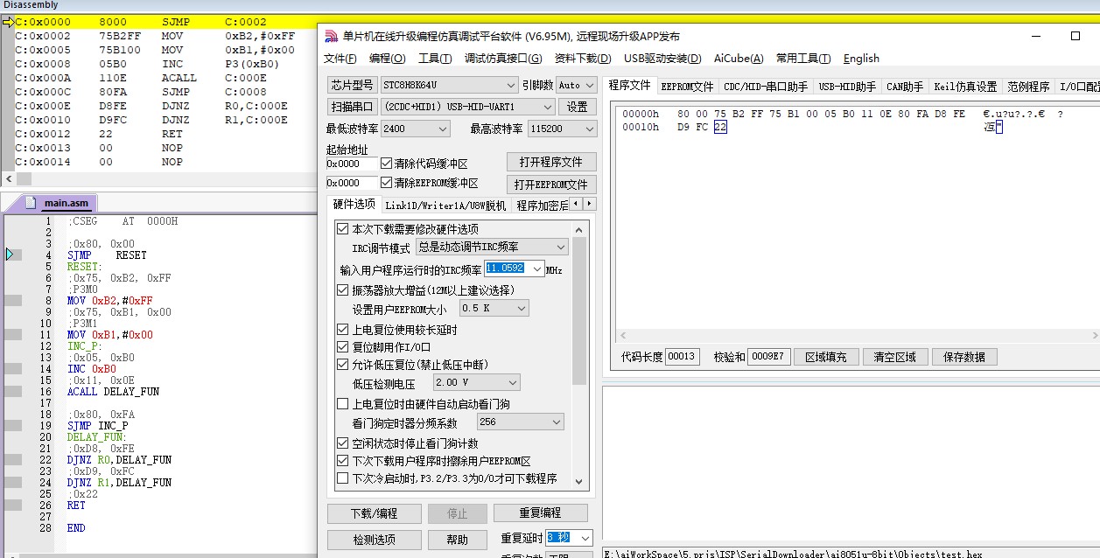Select the 范例程序 tab
The image size is (1100, 558).
click(1028, 87)
